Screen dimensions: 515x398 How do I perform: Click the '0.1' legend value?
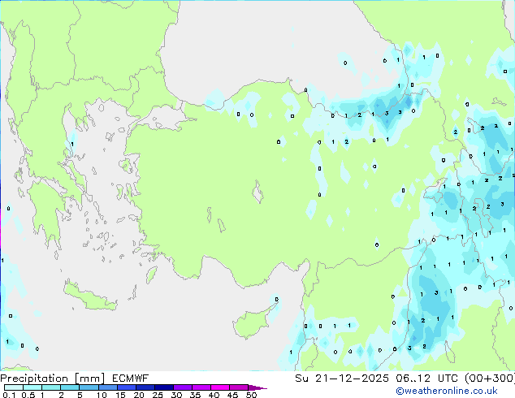[x=7, y=395]
